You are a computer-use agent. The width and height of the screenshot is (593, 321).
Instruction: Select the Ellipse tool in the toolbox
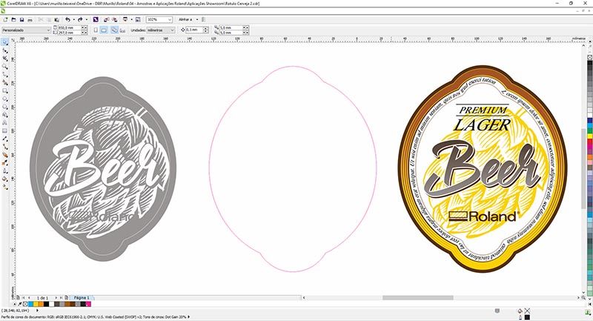[x=5, y=99]
